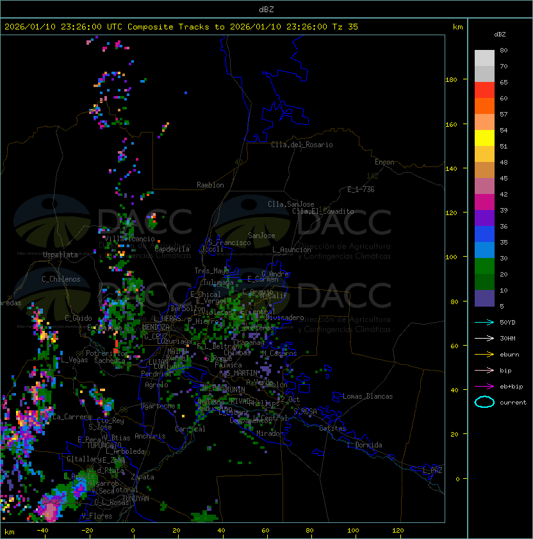Click the Uspallata map label

61,255
